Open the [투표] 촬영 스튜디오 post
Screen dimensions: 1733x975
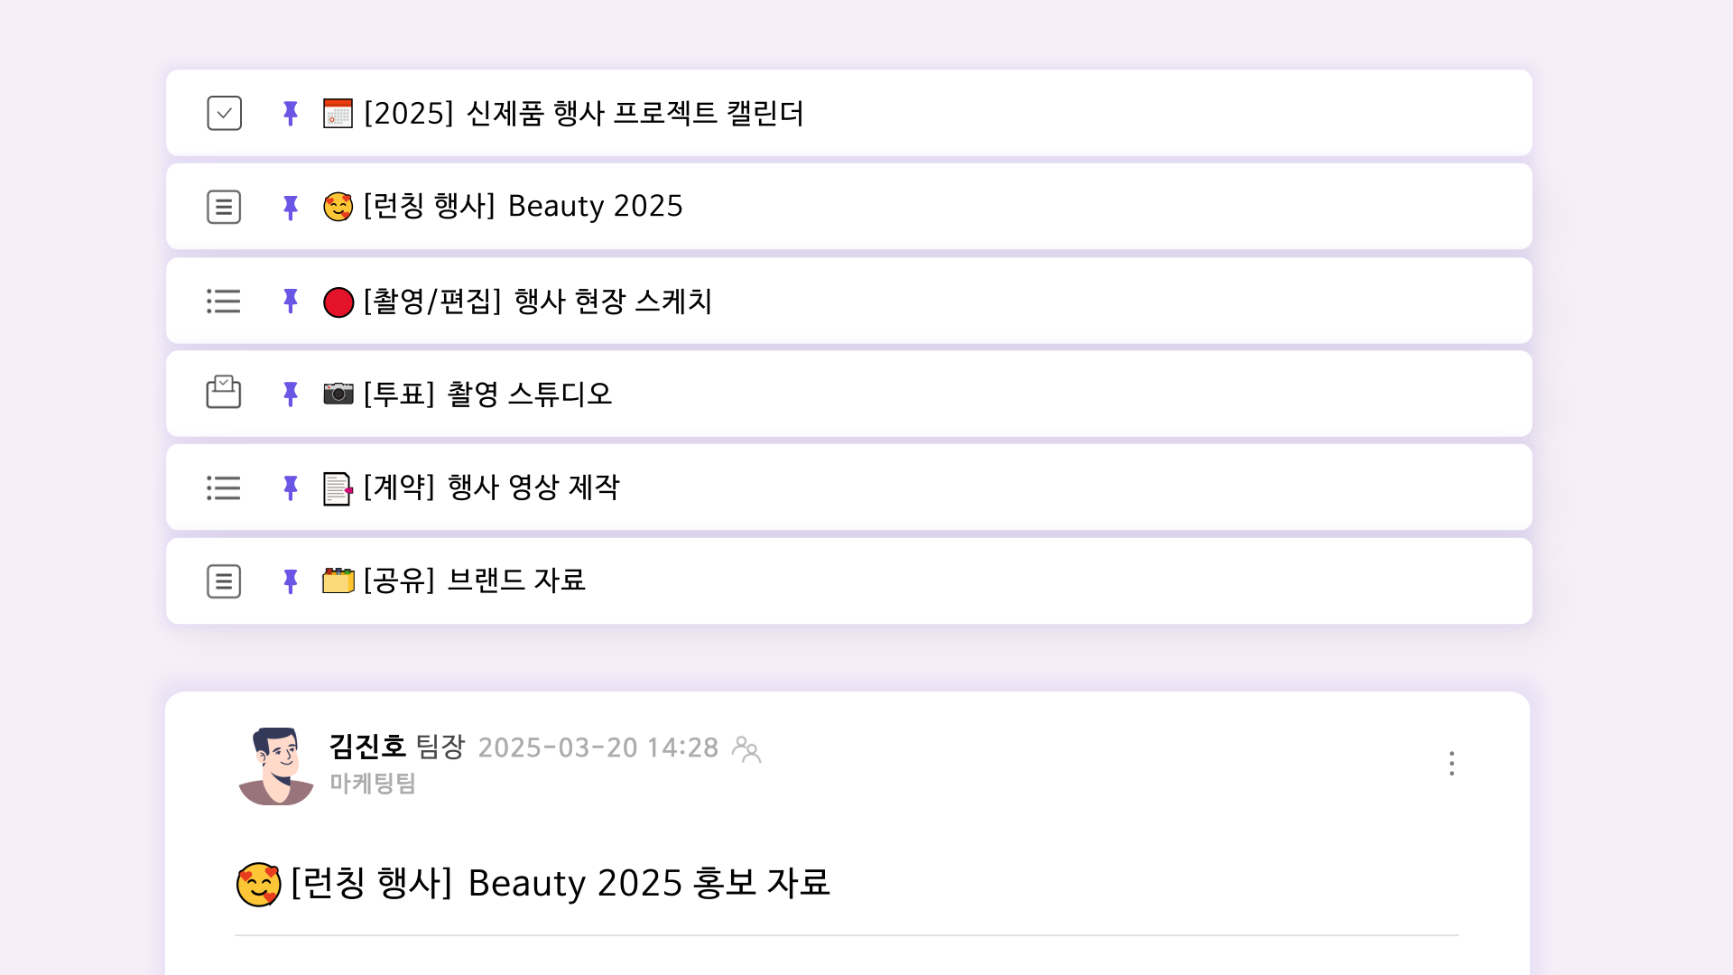coord(487,394)
